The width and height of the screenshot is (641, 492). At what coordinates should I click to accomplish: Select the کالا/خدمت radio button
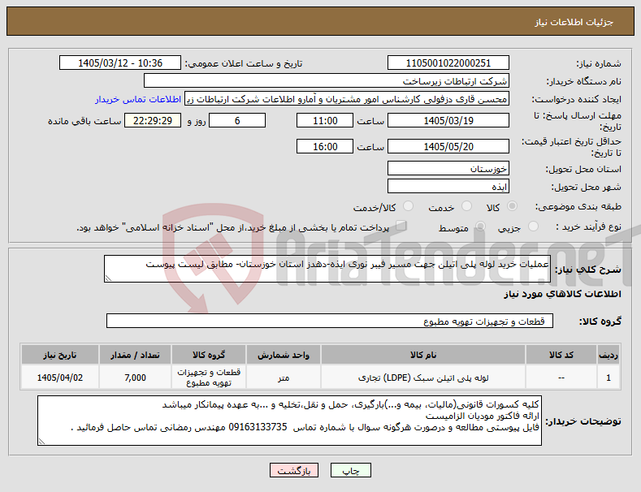(408, 206)
